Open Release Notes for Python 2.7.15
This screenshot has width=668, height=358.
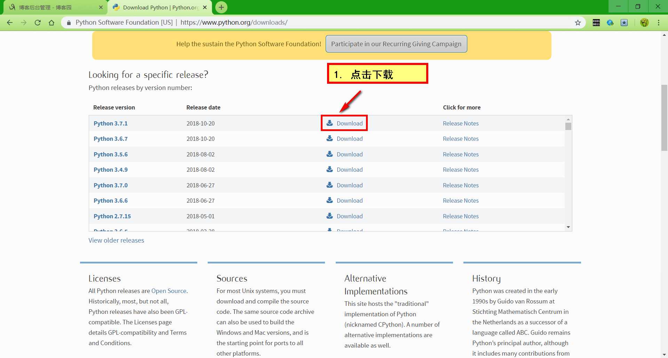461,216
